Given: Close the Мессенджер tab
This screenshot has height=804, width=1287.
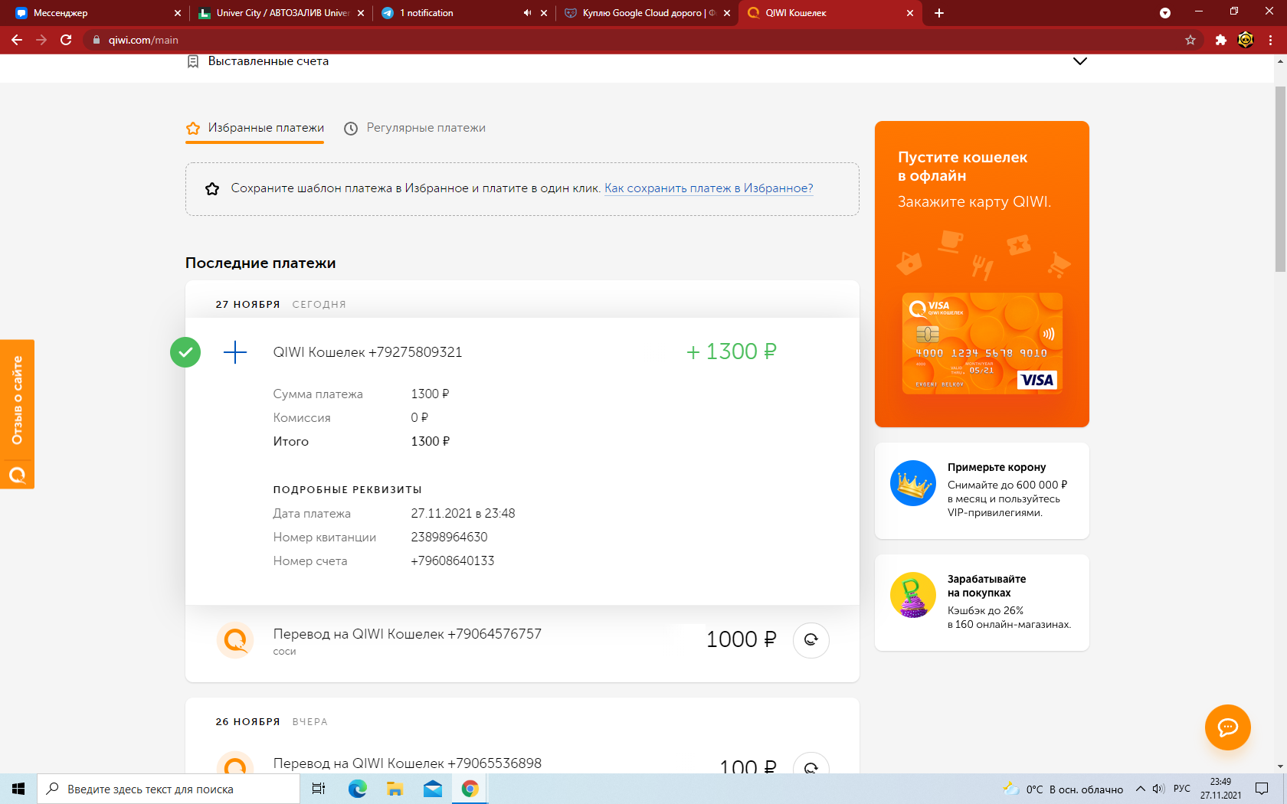Looking at the screenshot, I should click(178, 13).
